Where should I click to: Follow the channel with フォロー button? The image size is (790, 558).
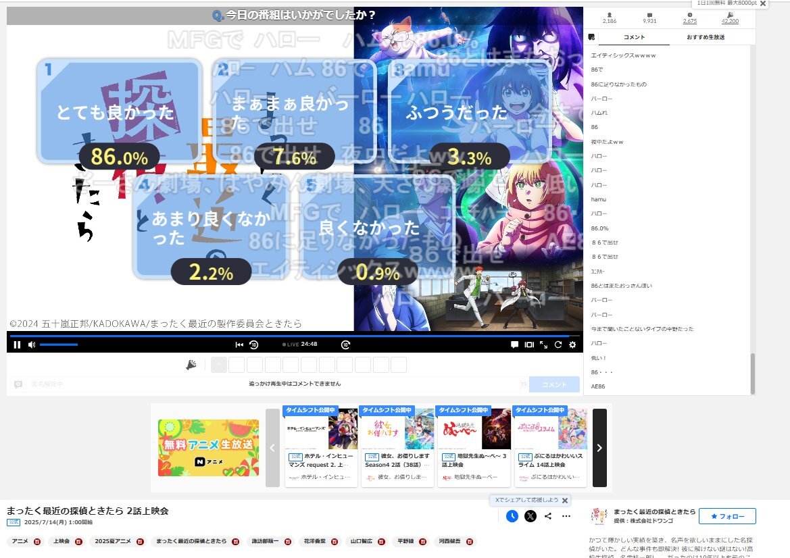coord(727,516)
